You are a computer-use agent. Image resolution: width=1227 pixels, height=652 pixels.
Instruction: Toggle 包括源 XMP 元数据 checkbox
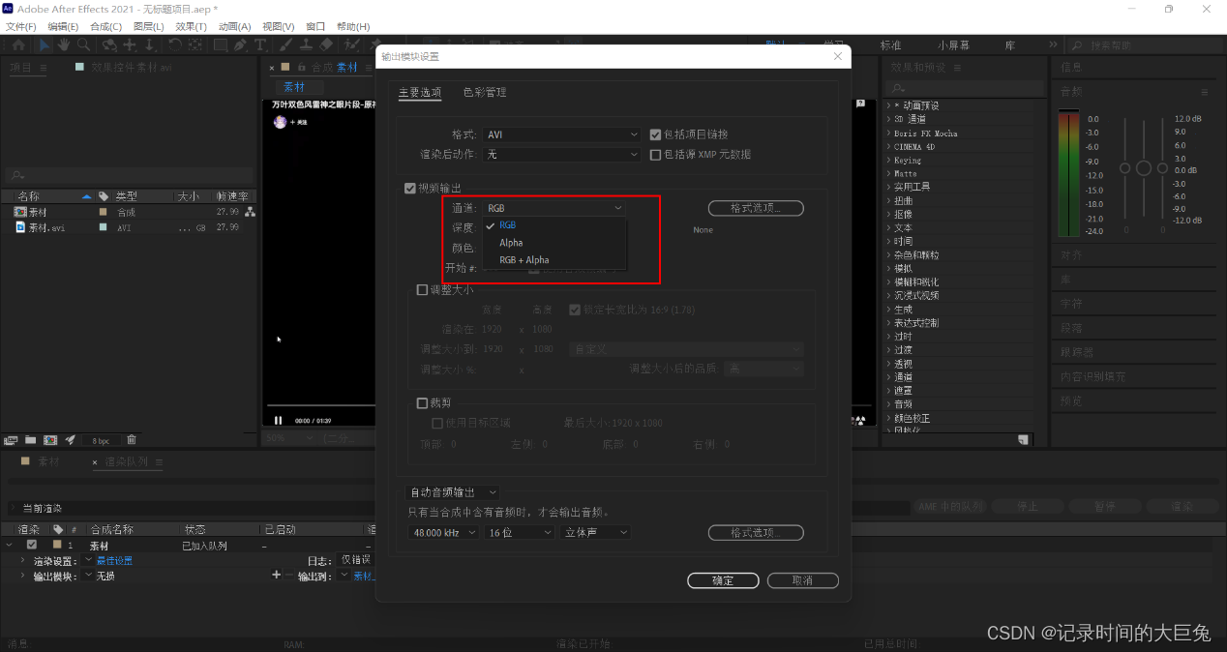[655, 154]
